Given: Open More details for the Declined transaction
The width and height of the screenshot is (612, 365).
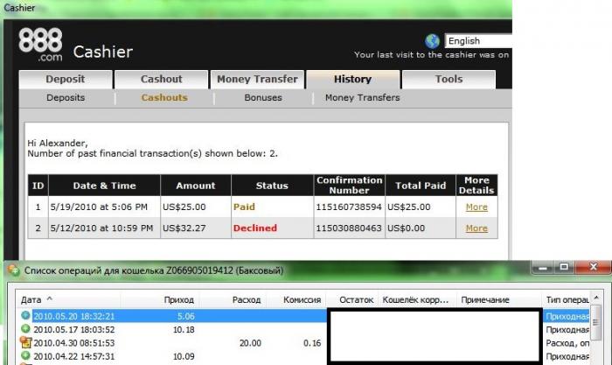Looking at the screenshot, I should pos(476,228).
